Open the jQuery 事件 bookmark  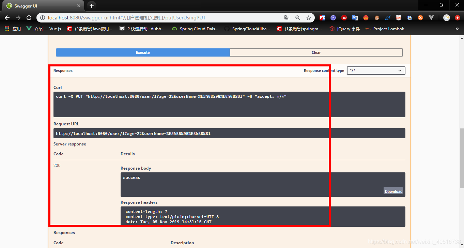click(x=345, y=29)
